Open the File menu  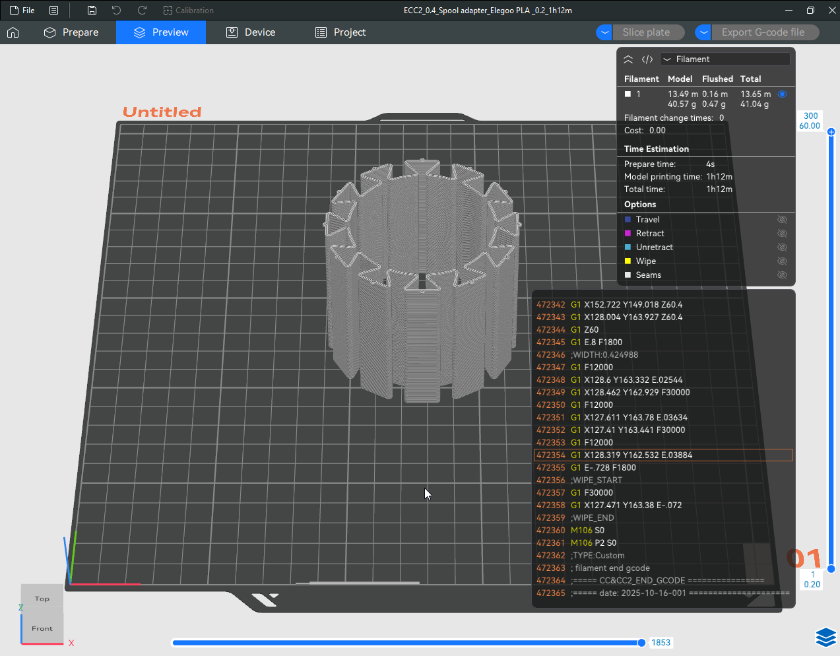[22, 11]
